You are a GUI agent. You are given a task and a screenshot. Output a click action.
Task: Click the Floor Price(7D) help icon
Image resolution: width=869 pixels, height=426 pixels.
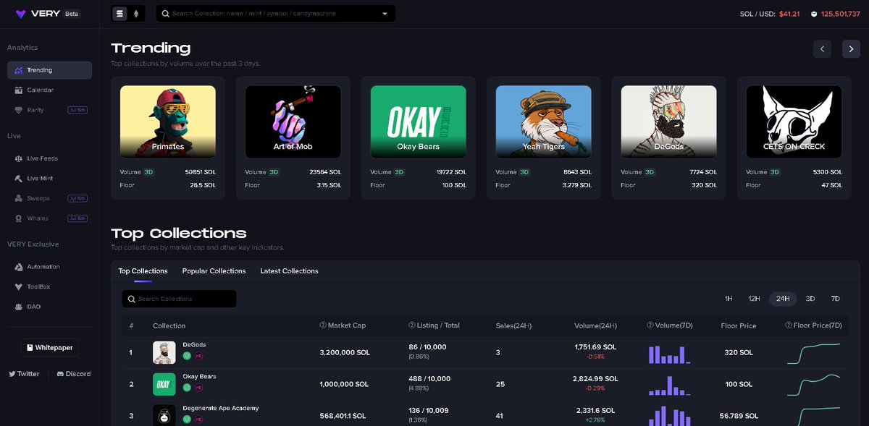(x=789, y=325)
